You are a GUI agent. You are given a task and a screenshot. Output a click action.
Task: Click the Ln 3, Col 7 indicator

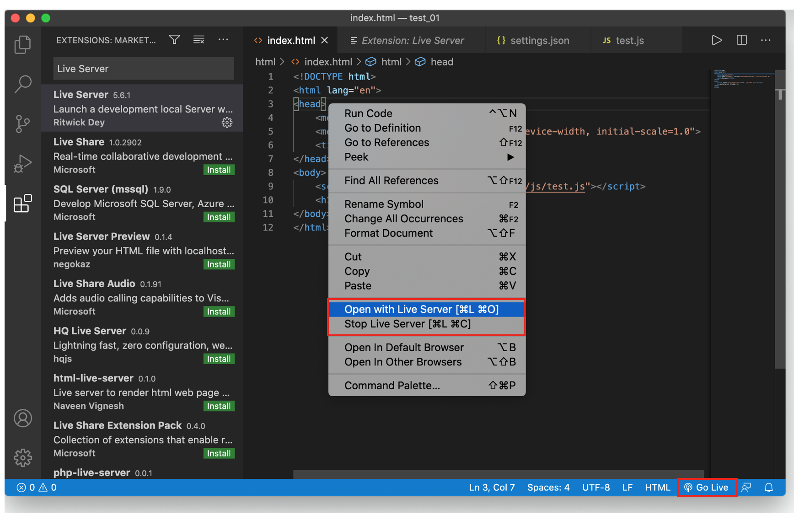tap(492, 488)
